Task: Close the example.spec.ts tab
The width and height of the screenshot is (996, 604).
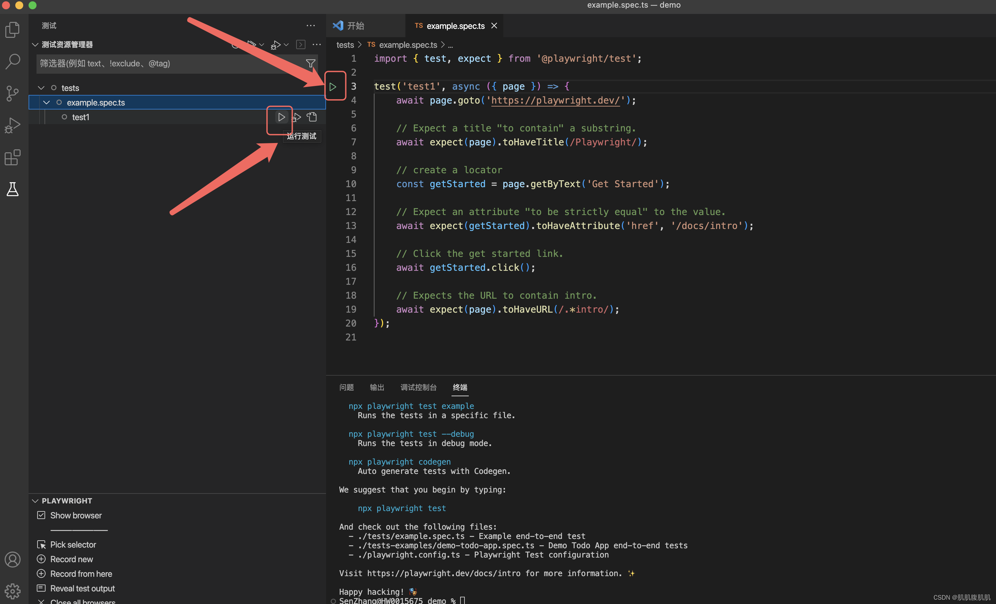Action: coord(494,26)
